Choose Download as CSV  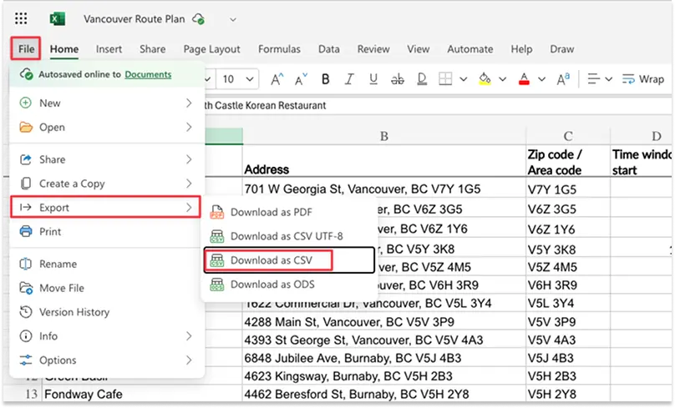pos(289,260)
